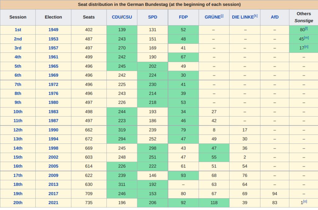This screenshot has height=210, width=318.
Task: Open the 2021 election link
Action: pos(53,203)
